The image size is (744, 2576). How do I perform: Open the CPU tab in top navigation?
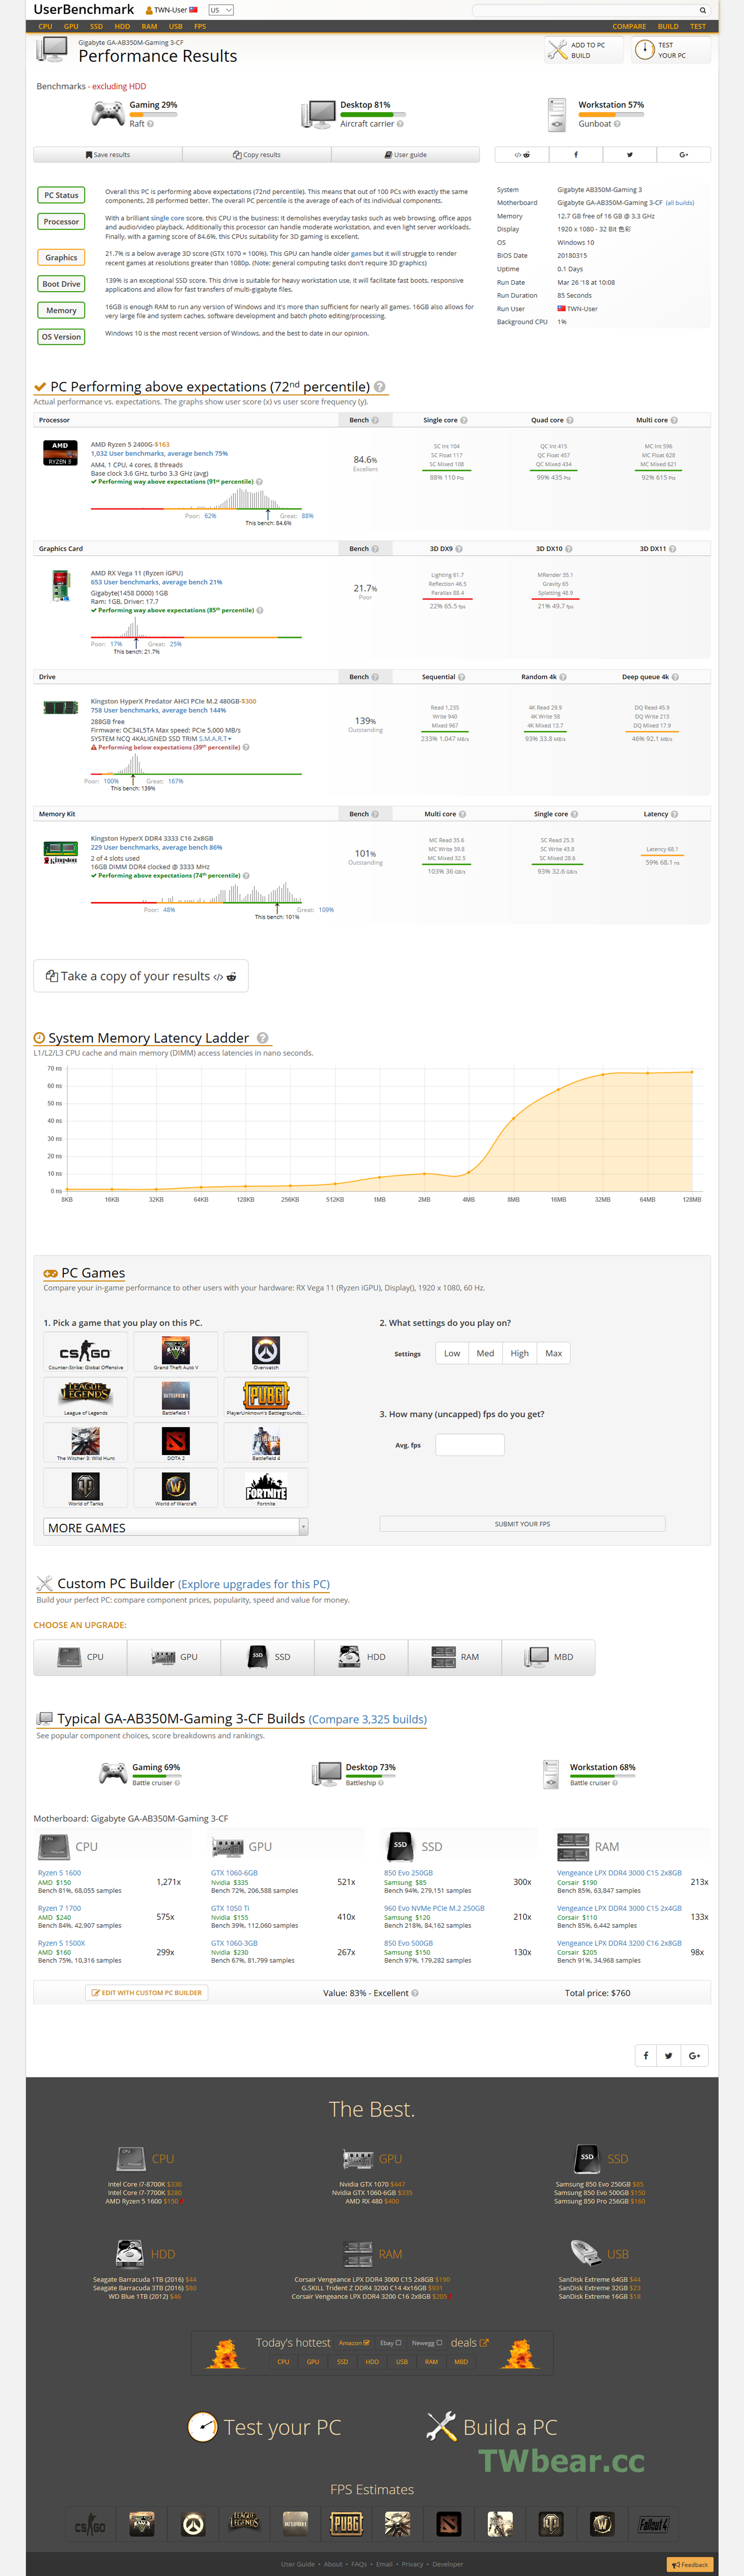click(46, 26)
